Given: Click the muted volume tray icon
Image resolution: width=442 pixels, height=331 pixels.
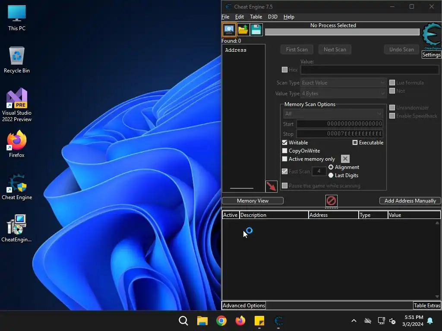Looking at the screenshot, I should click(392, 321).
